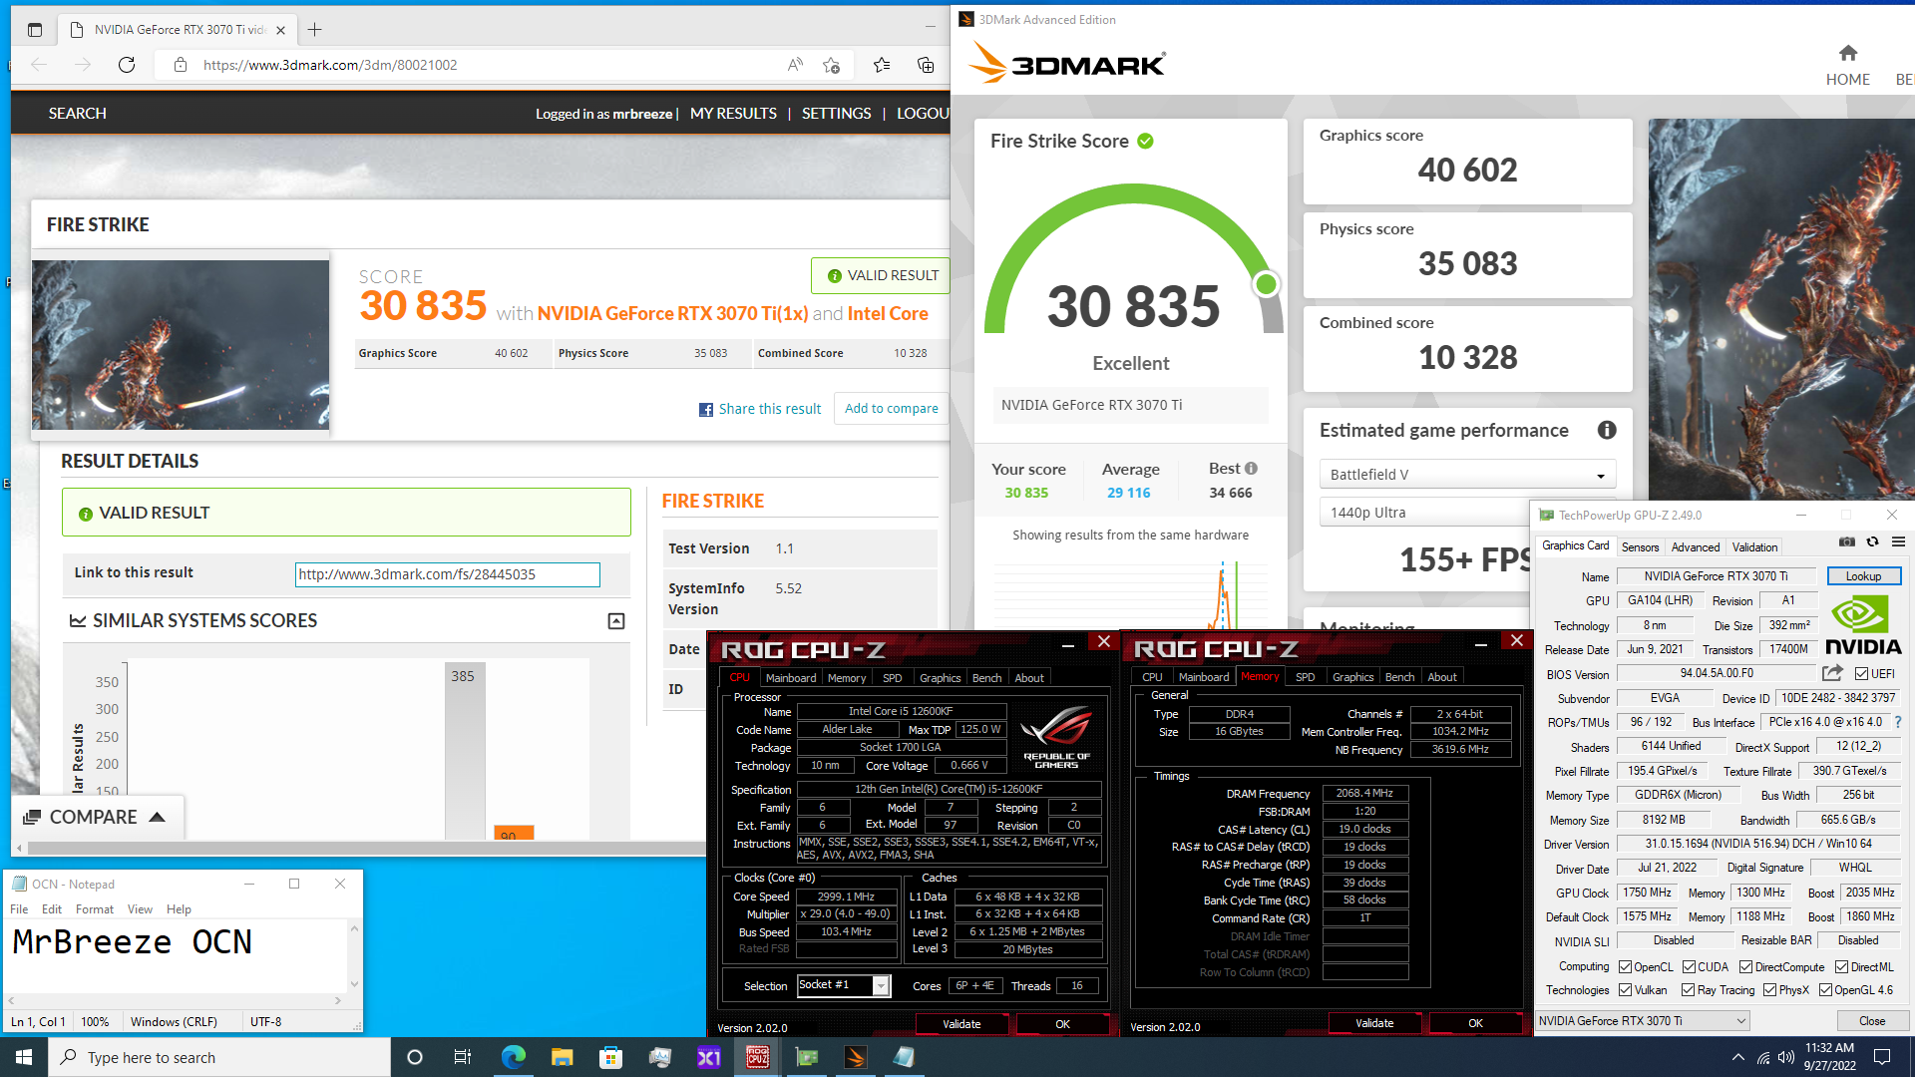The height and width of the screenshot is (1077, 1915).
Task: Click the Edge tab actions menu icon
Action: point(35,30)
